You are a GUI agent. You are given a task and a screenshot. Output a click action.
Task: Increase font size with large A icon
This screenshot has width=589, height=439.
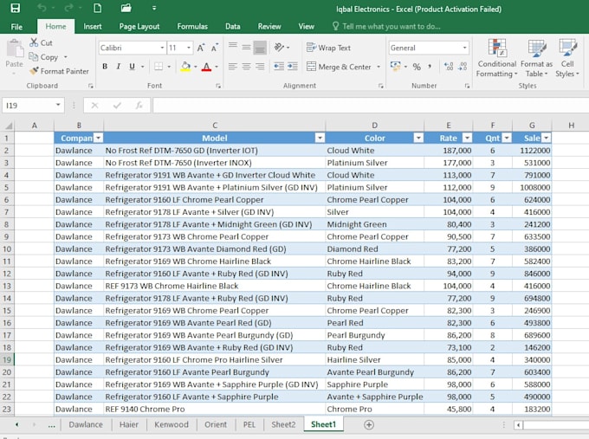201,48
